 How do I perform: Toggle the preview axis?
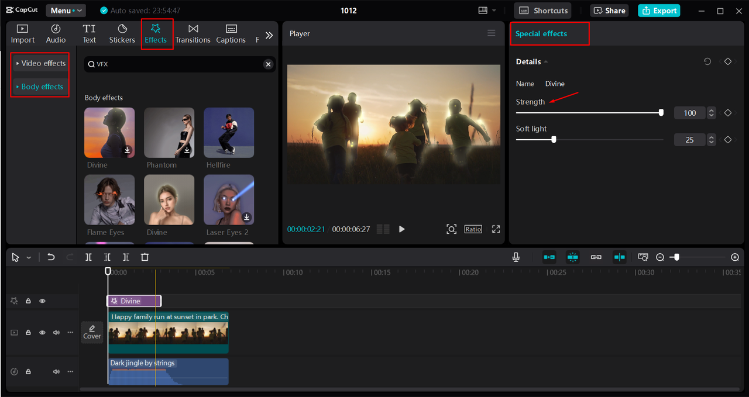(620, 257)
